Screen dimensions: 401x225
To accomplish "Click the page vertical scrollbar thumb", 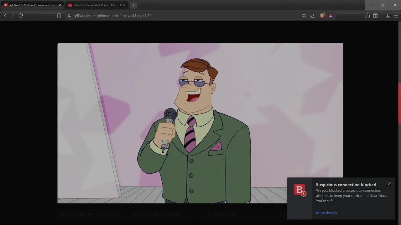I will 399,103.
